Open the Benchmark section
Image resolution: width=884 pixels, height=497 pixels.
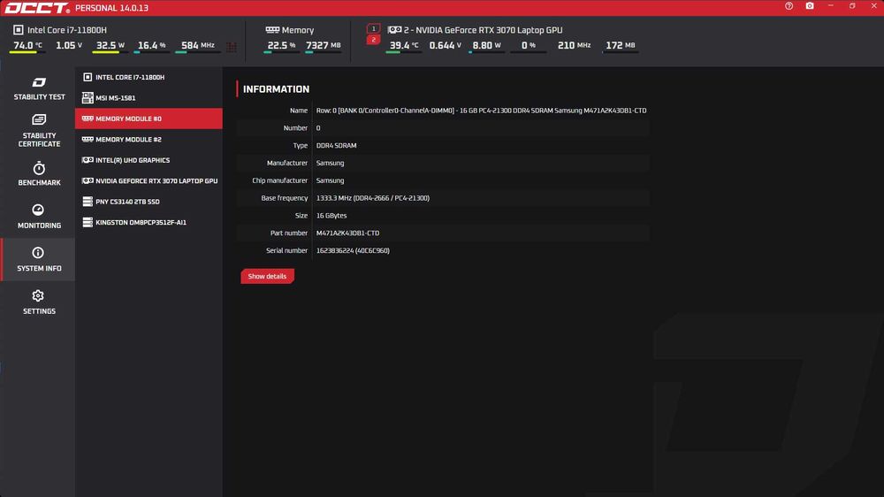(x=38, y=173)
